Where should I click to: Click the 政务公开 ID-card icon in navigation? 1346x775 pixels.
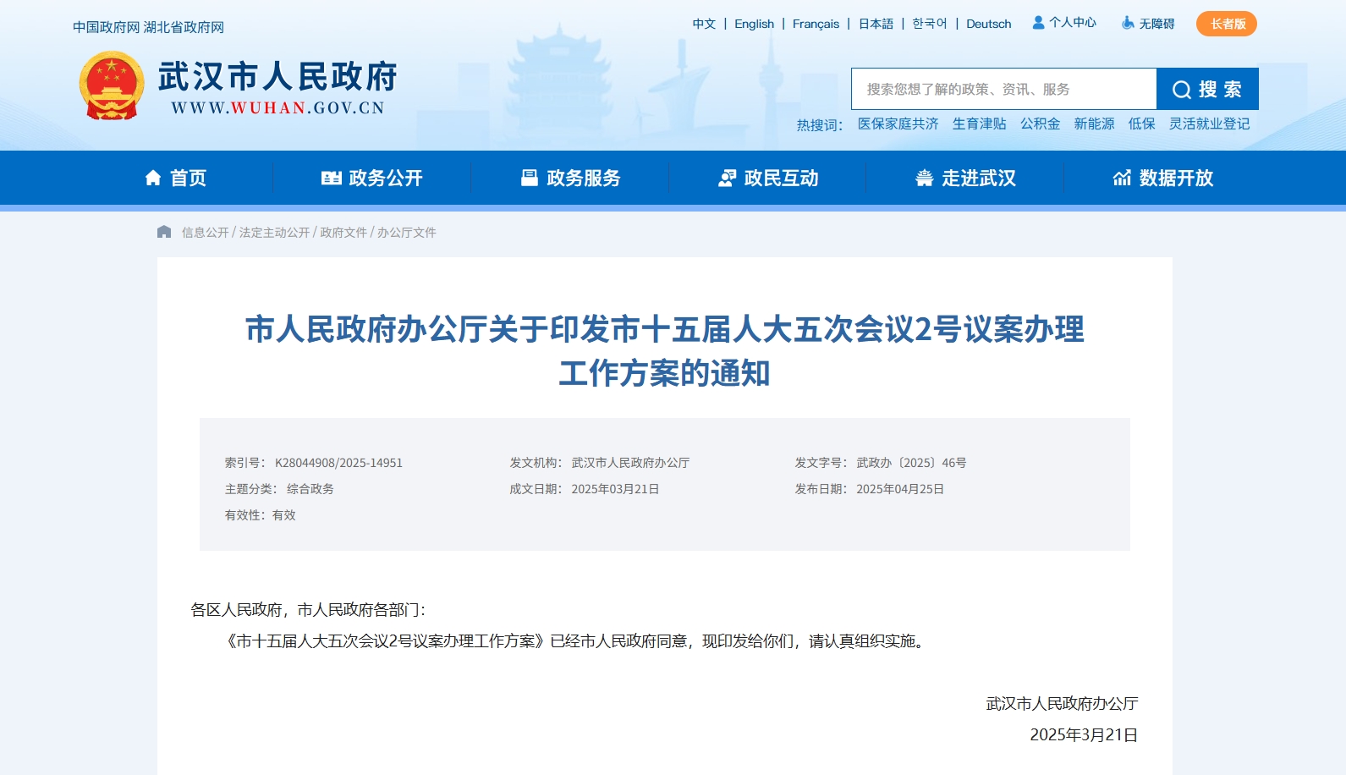tap(331, 178)
